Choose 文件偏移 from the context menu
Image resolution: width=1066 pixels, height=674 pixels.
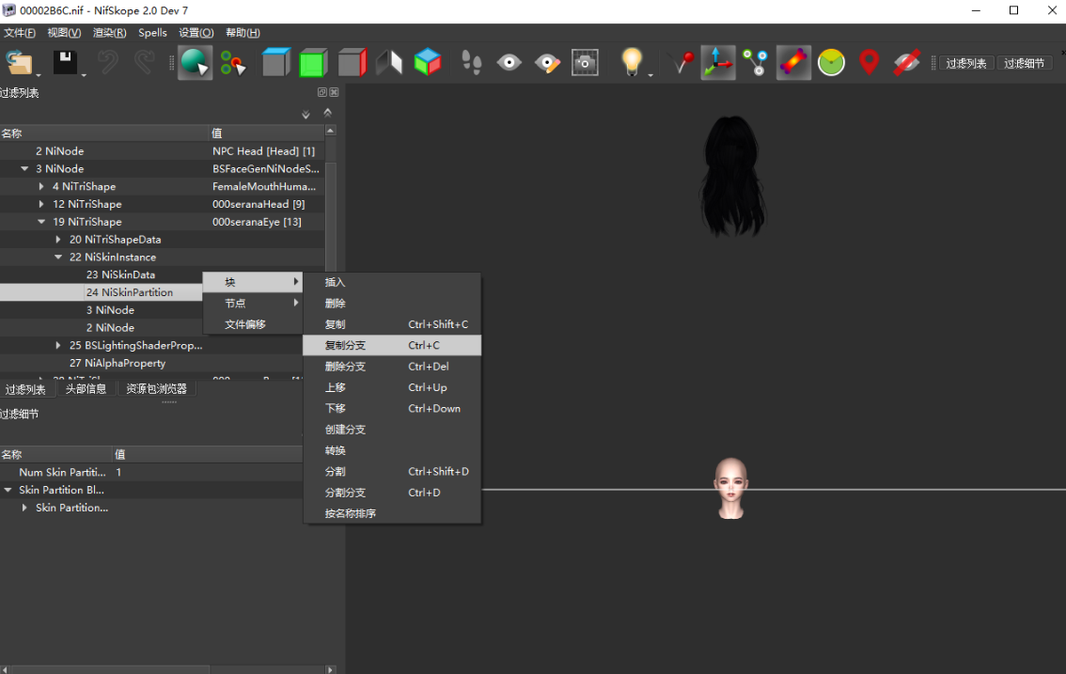tap(253, 324)
